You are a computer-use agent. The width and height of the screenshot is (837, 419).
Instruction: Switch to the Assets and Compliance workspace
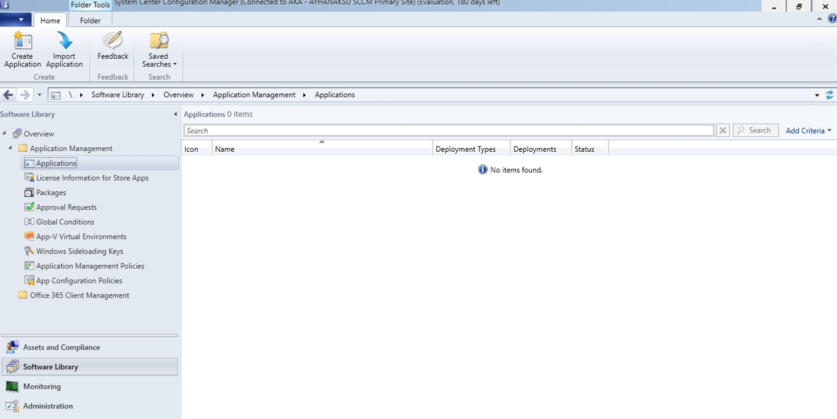(x=90, y=347)
